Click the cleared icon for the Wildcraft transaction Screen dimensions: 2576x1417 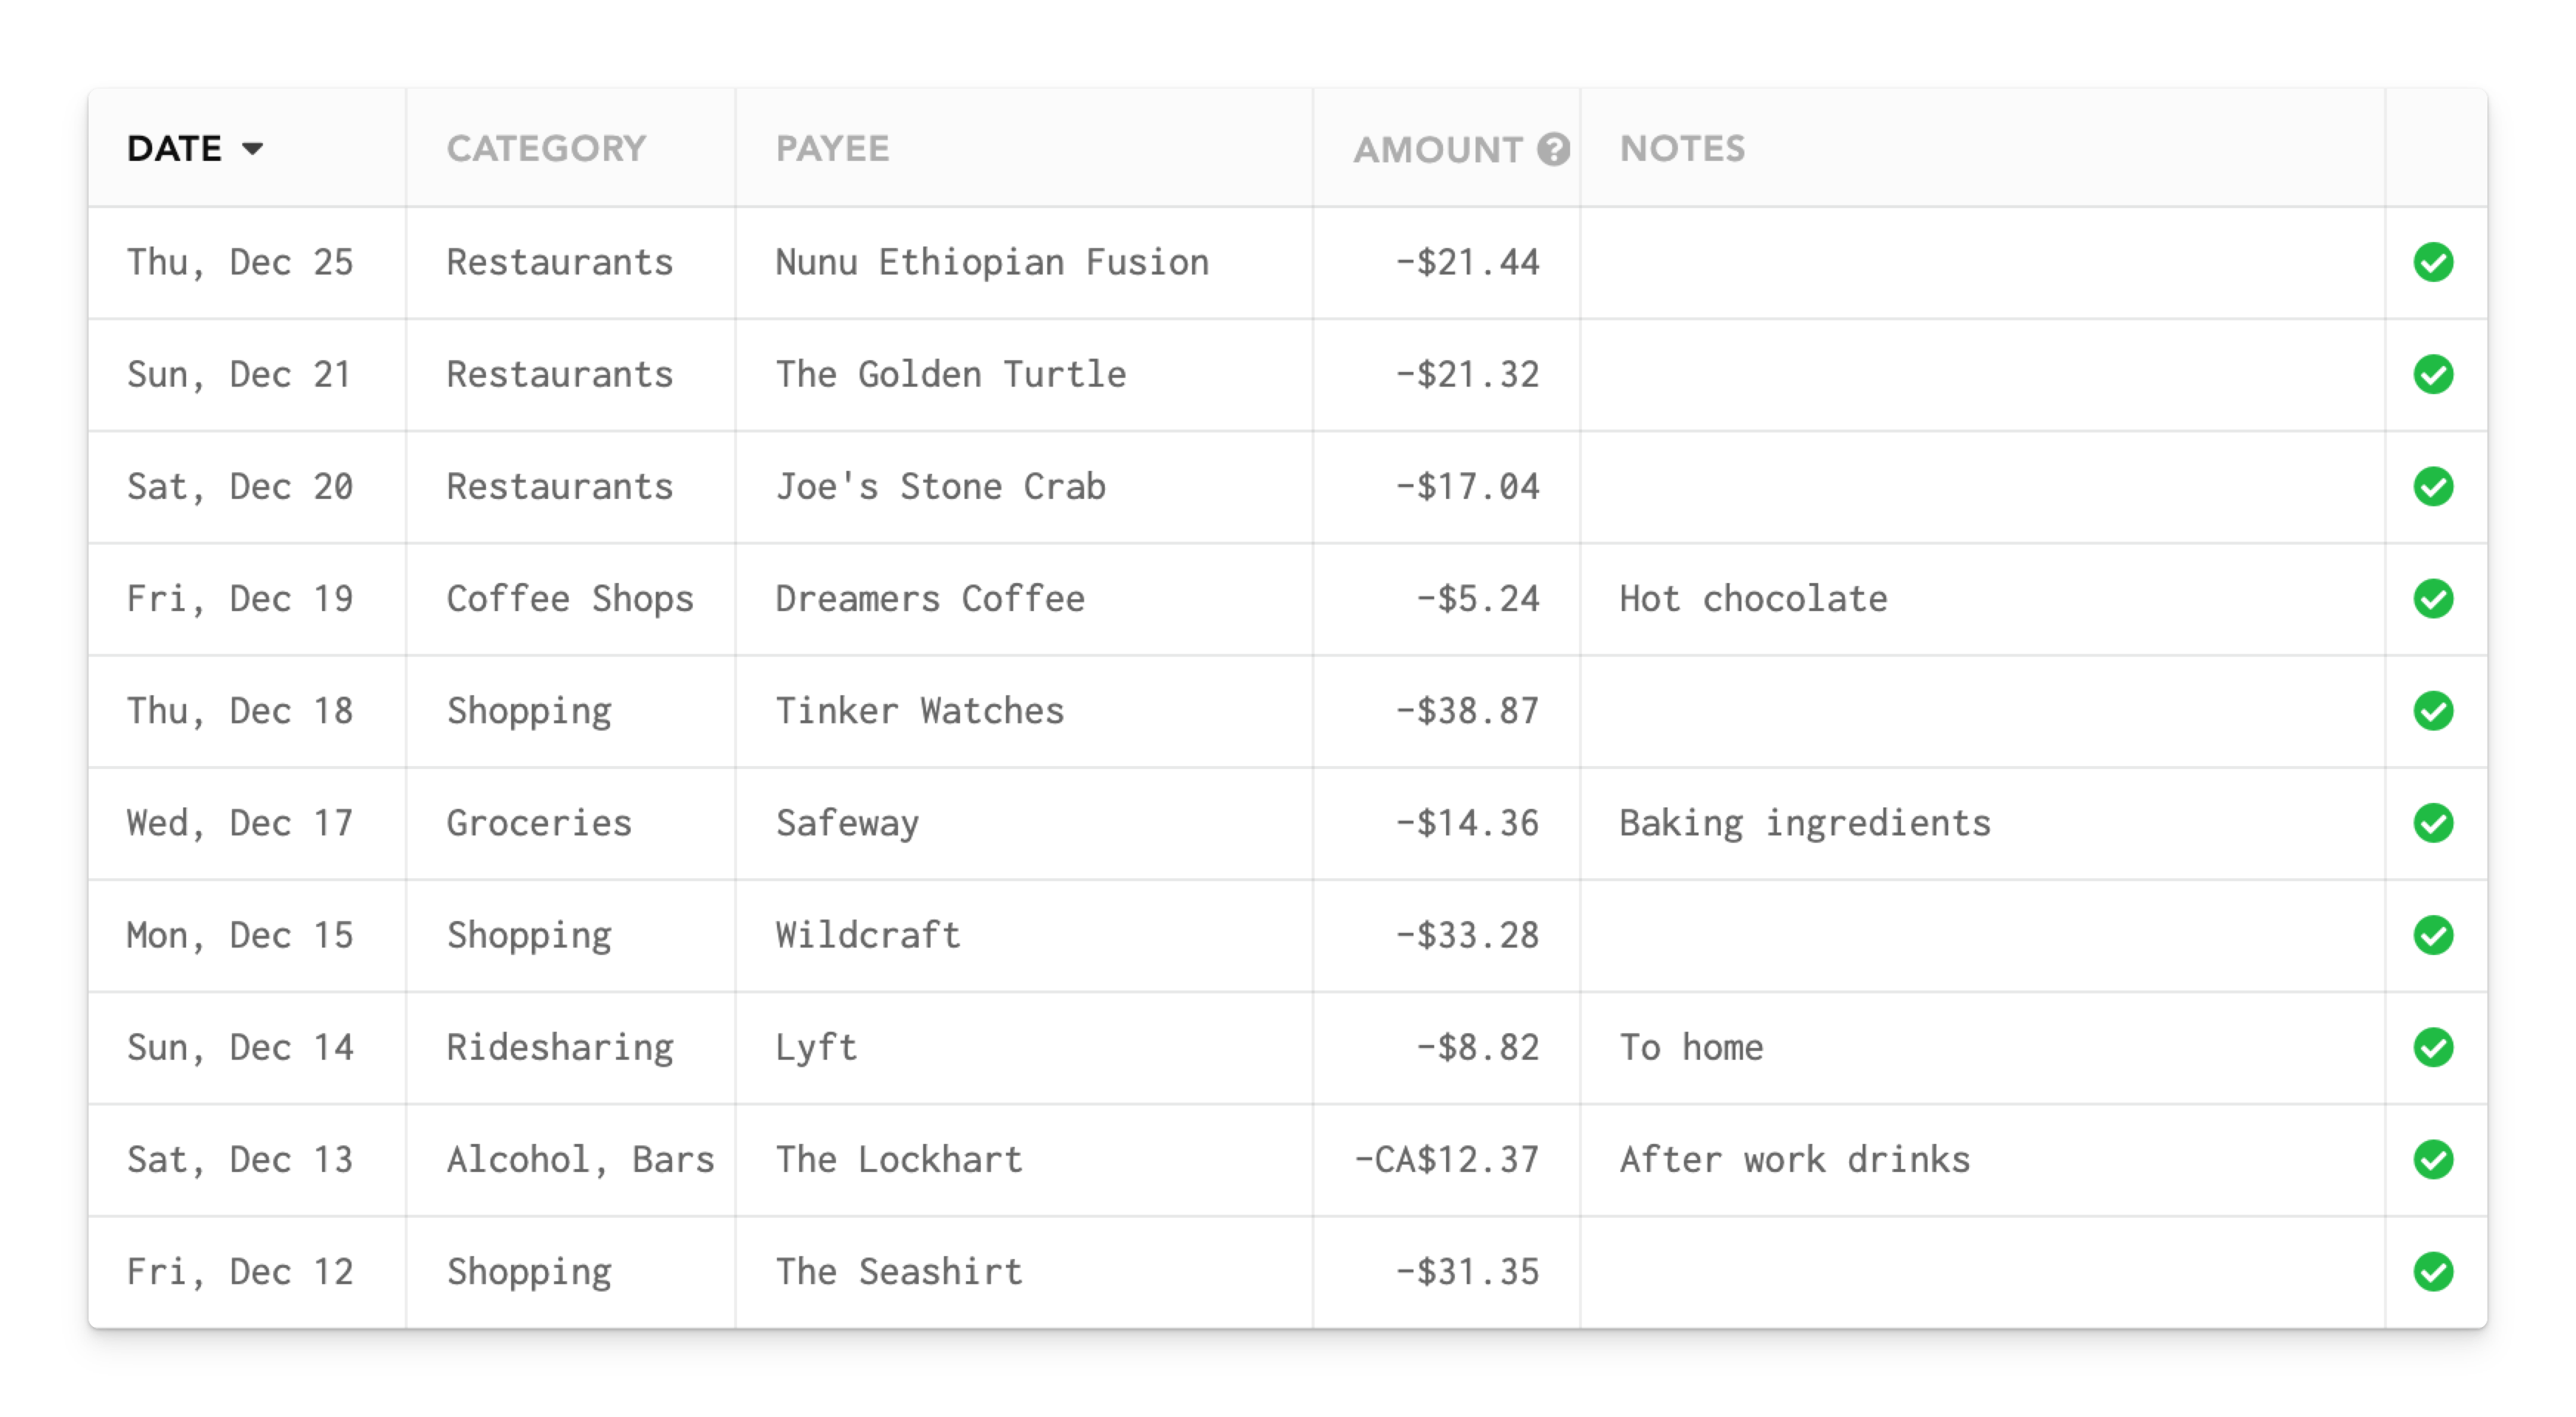2432,935
